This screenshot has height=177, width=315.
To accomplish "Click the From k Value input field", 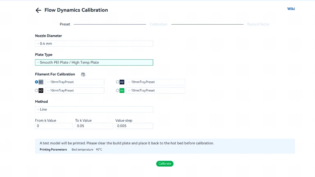I will pyautogui.click(x=54, y=126).
